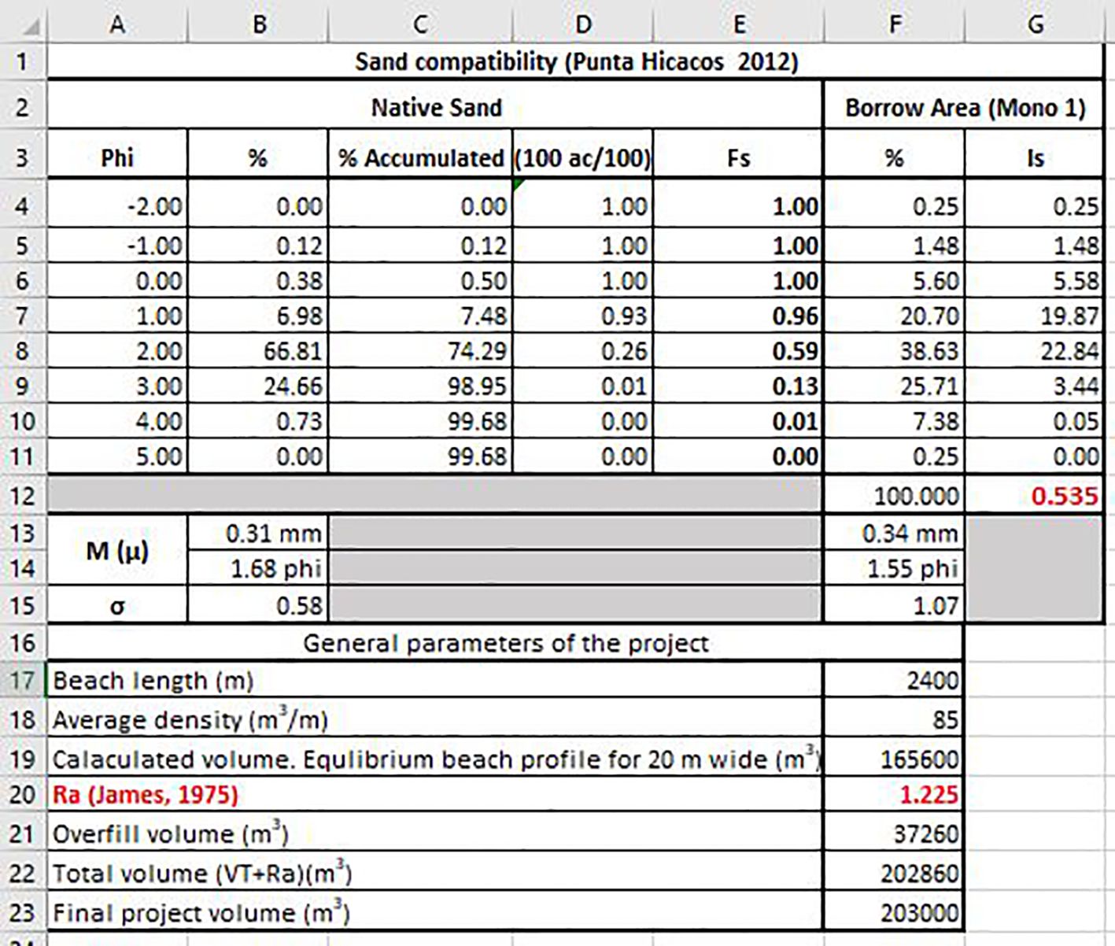This screenshot has height=946, width=1115.
Task: Click the native sand percent value 66.81
Action: [x=258, y=351]
